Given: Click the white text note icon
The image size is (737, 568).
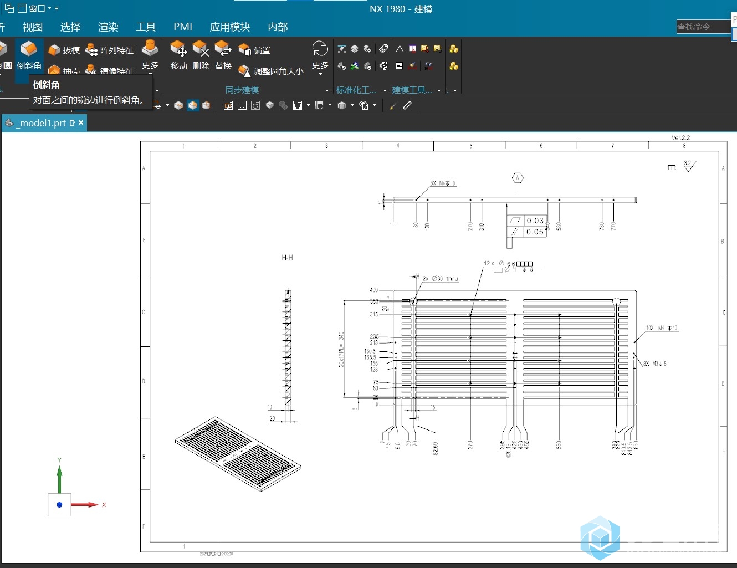Looking at the screenshot, I should [400, 66].
